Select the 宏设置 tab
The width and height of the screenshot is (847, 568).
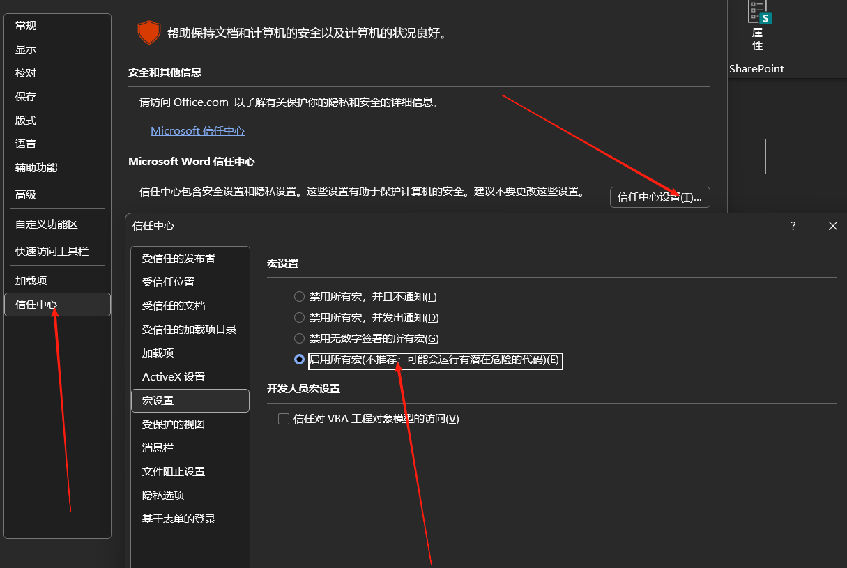(190, 401)
